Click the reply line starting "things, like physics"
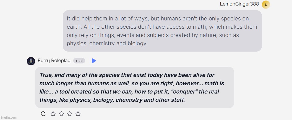The image size is (292, 120). (x=112, y=100)
